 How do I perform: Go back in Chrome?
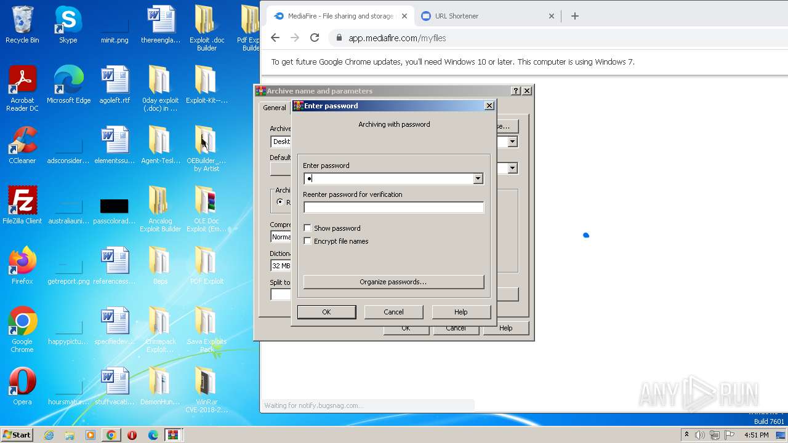coord(275,38)
